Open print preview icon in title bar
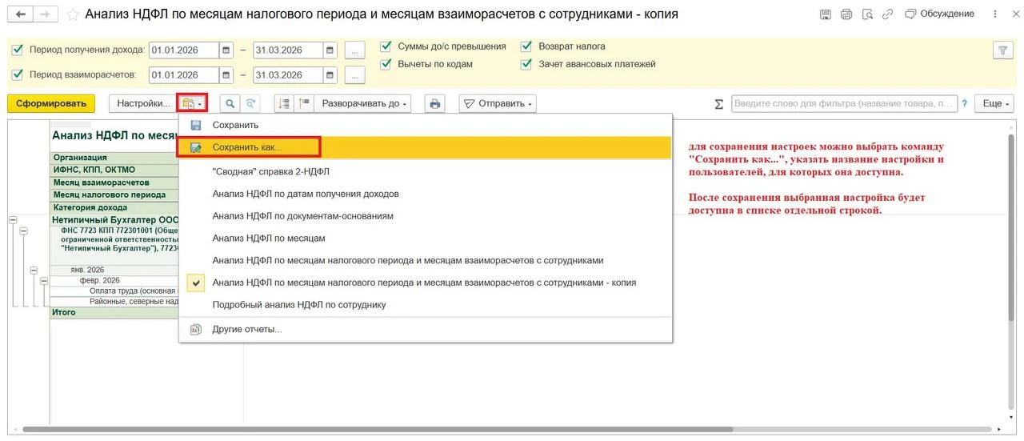The width and height of the screenshot is (1024, 441). click(x=867, y=14)
